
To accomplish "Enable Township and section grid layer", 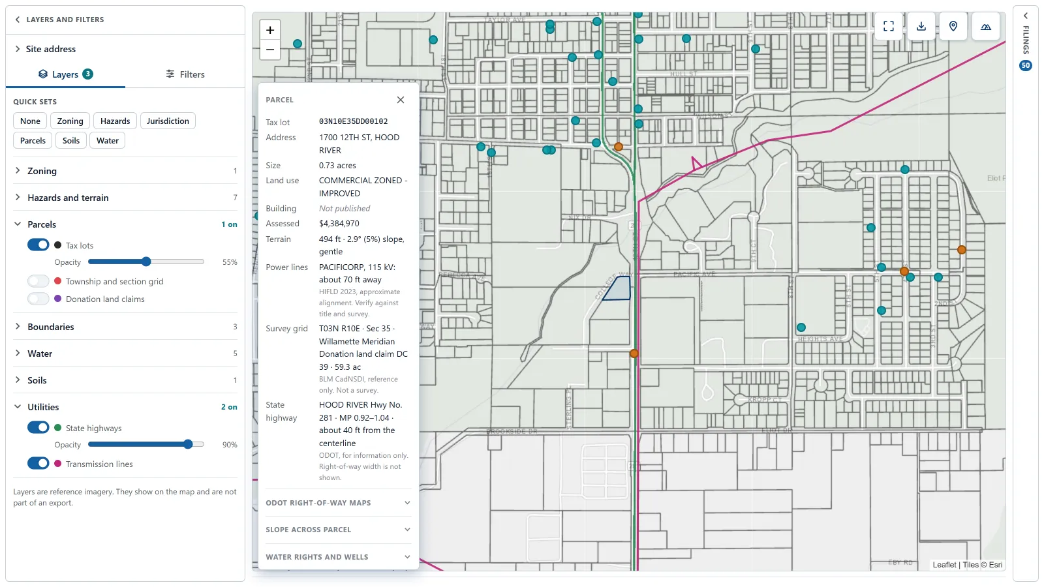I will 38,281.
